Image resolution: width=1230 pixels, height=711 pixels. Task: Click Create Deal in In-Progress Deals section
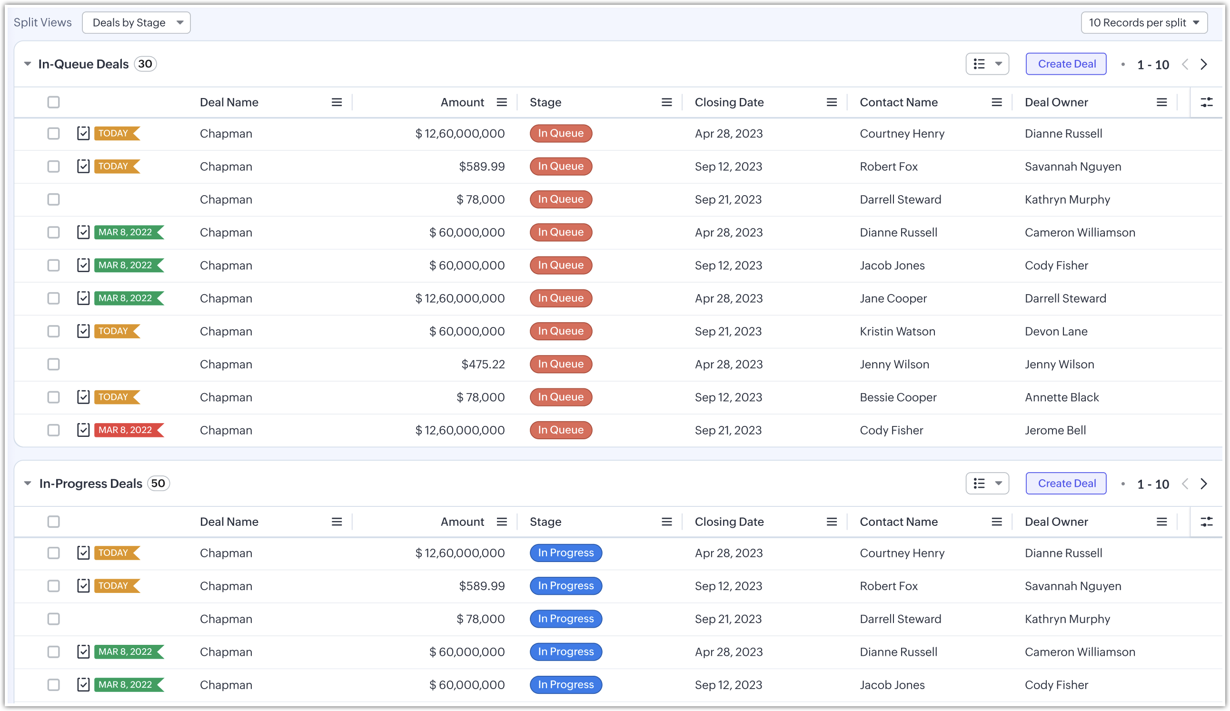pyautogui.click(x=1066, y=483)
